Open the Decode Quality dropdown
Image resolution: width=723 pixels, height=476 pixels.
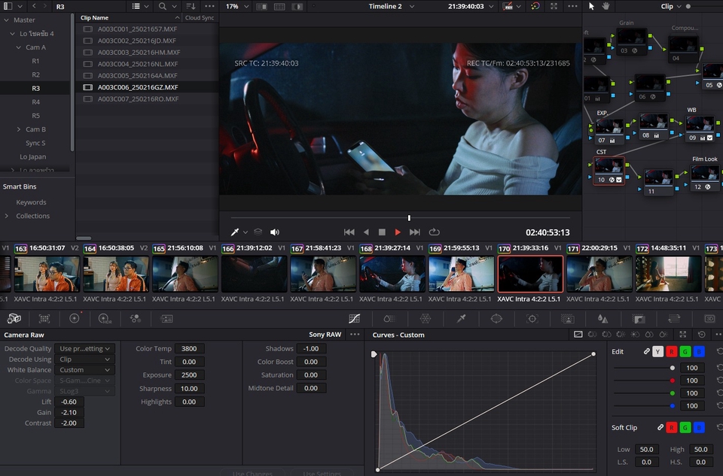click(86, 349)
